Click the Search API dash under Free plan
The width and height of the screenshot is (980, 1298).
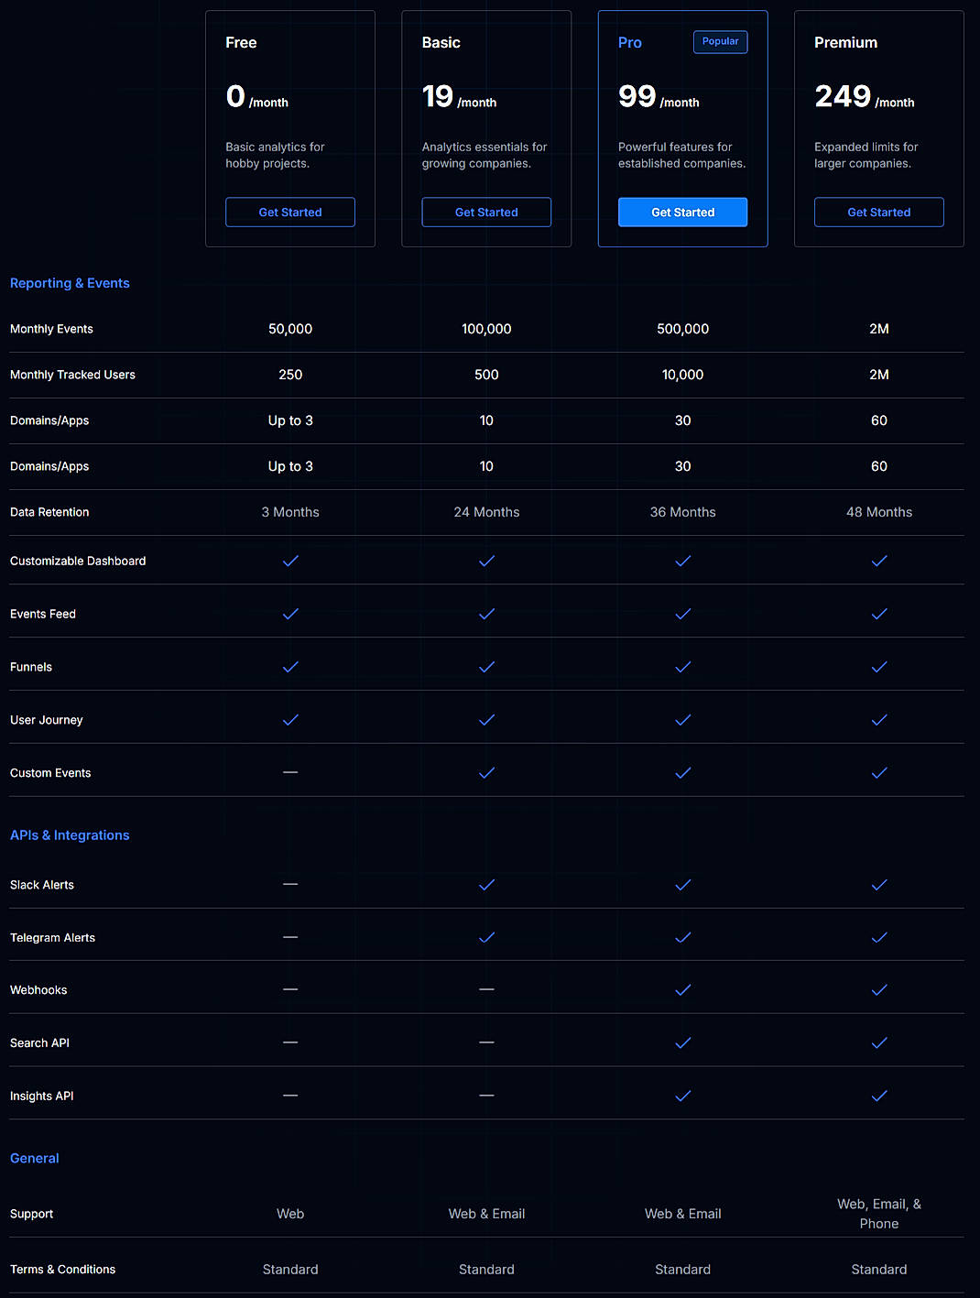pyautogui.click(x=290, y=1042)
